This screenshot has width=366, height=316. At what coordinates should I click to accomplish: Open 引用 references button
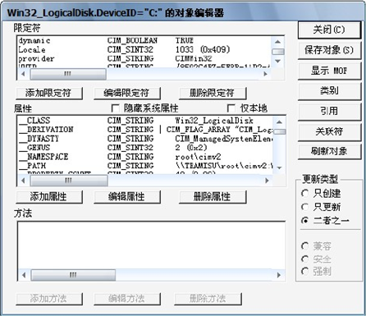[329, 111]
